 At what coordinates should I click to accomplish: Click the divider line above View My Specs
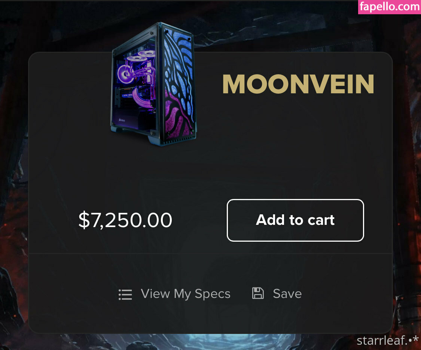tap(210, 253)
